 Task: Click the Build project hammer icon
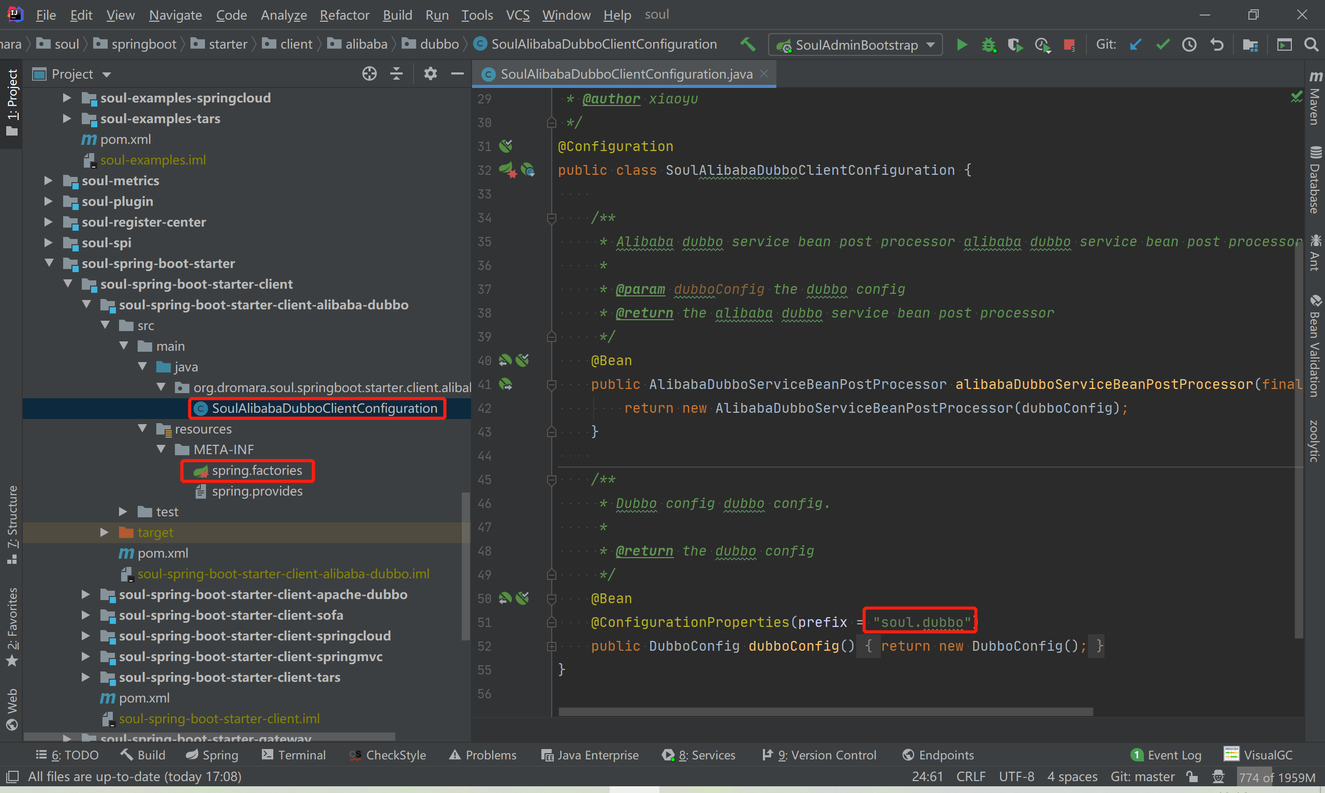748,44
